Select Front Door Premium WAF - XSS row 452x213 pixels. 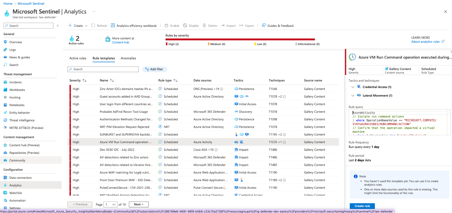coord(204,180)
